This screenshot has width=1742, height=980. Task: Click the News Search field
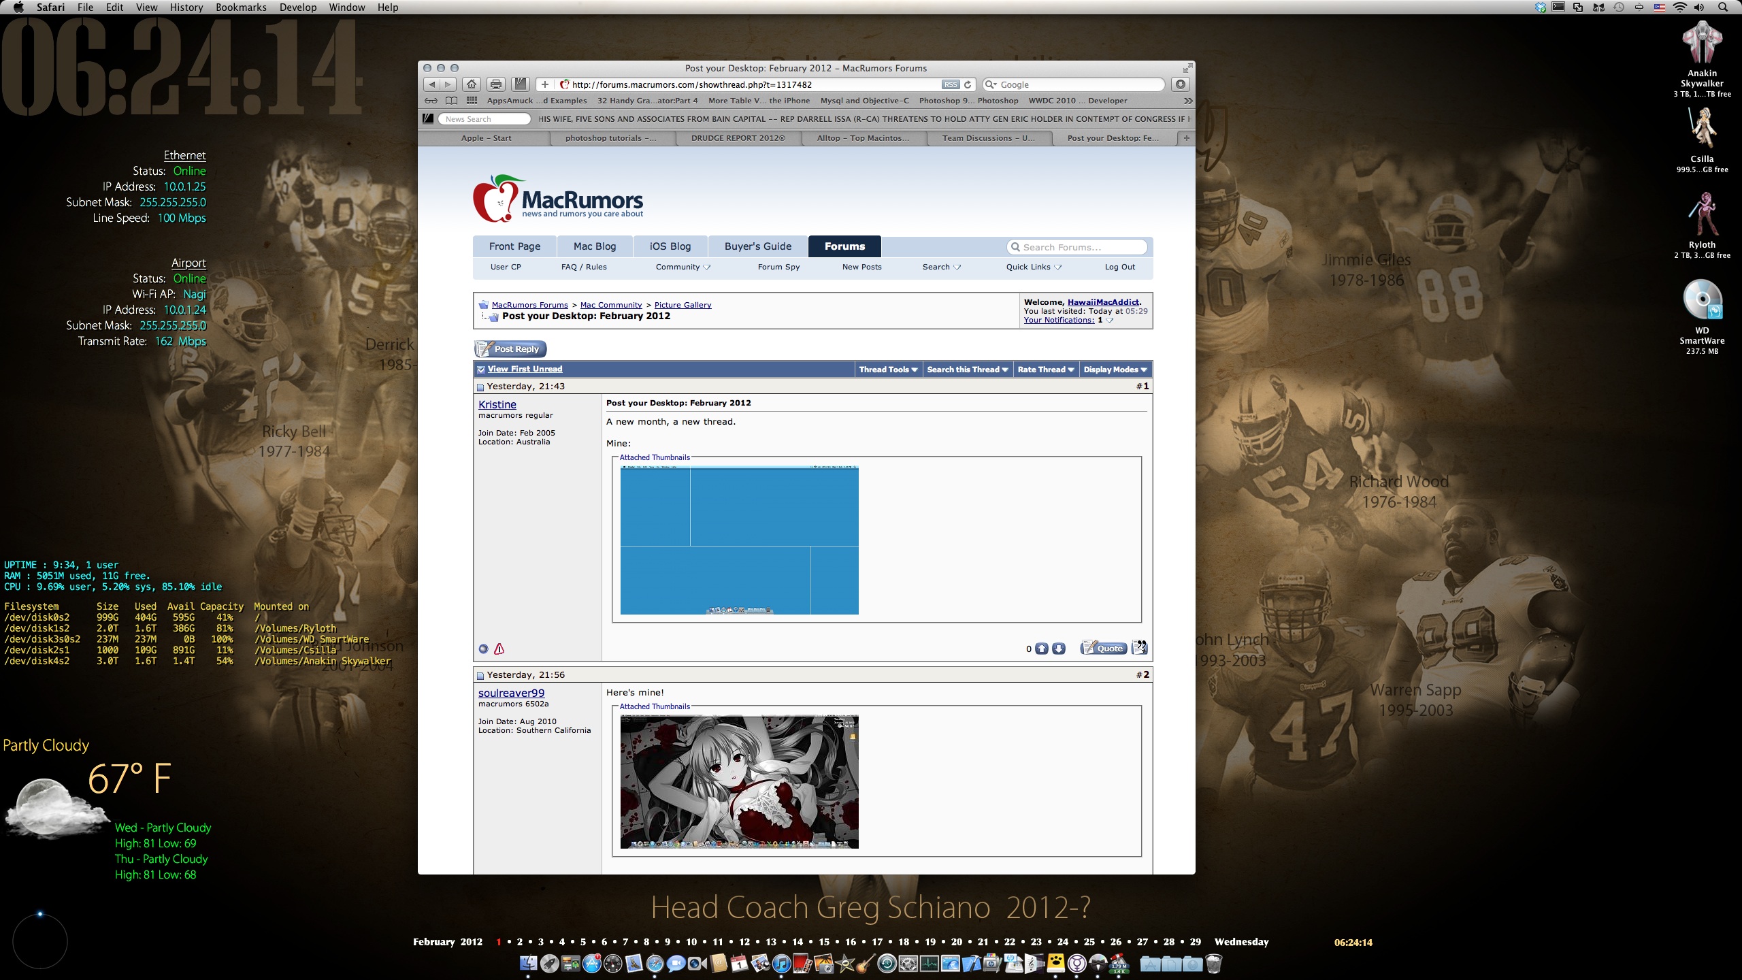(484, 119)
